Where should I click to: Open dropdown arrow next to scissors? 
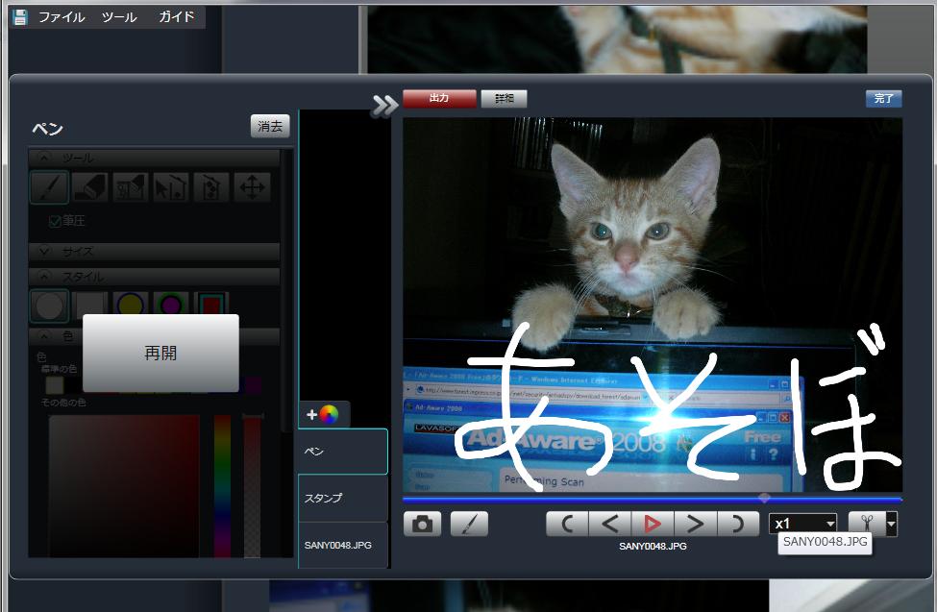pyautogui.click(x=891, y=524)
